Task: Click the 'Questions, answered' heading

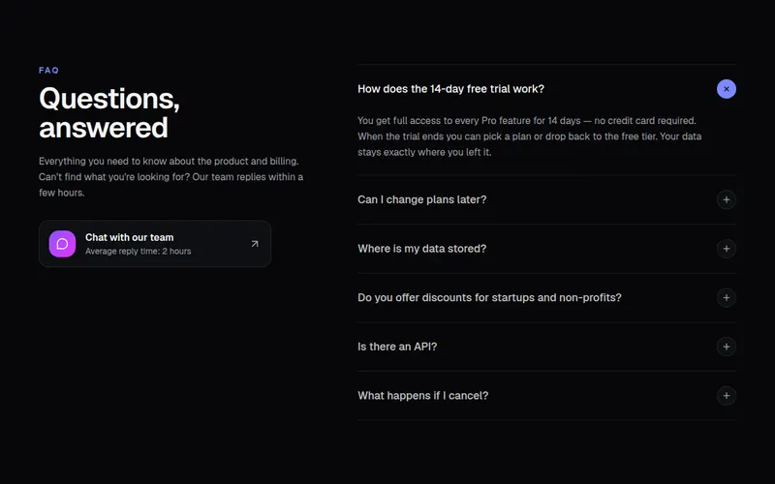Action: [x=109, y=113]
